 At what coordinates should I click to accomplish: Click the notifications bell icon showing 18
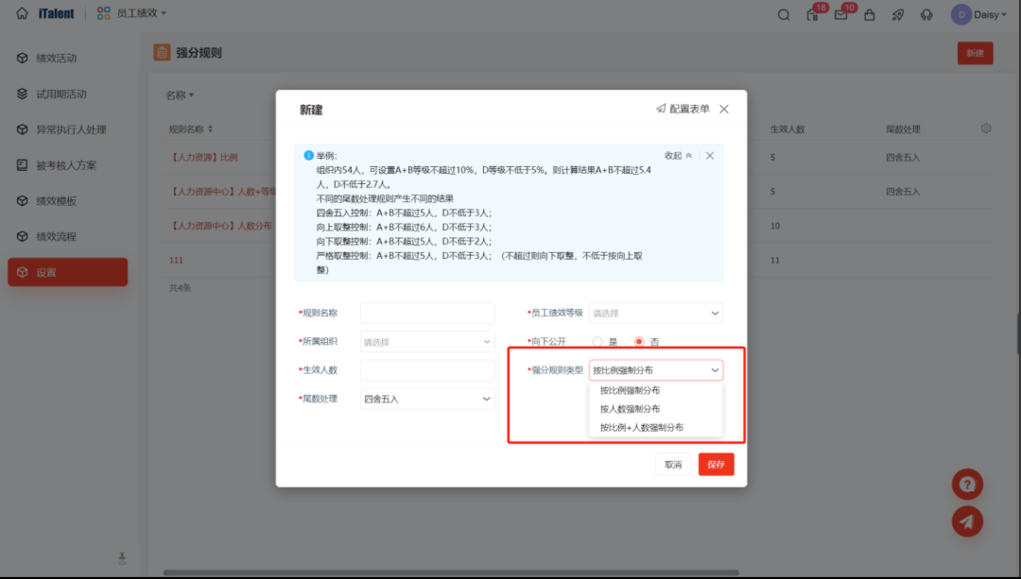tap(813, 14)
